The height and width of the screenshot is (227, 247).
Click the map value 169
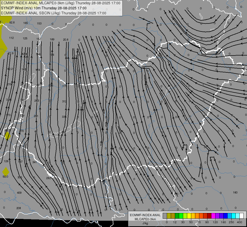(x=52, y=39)
